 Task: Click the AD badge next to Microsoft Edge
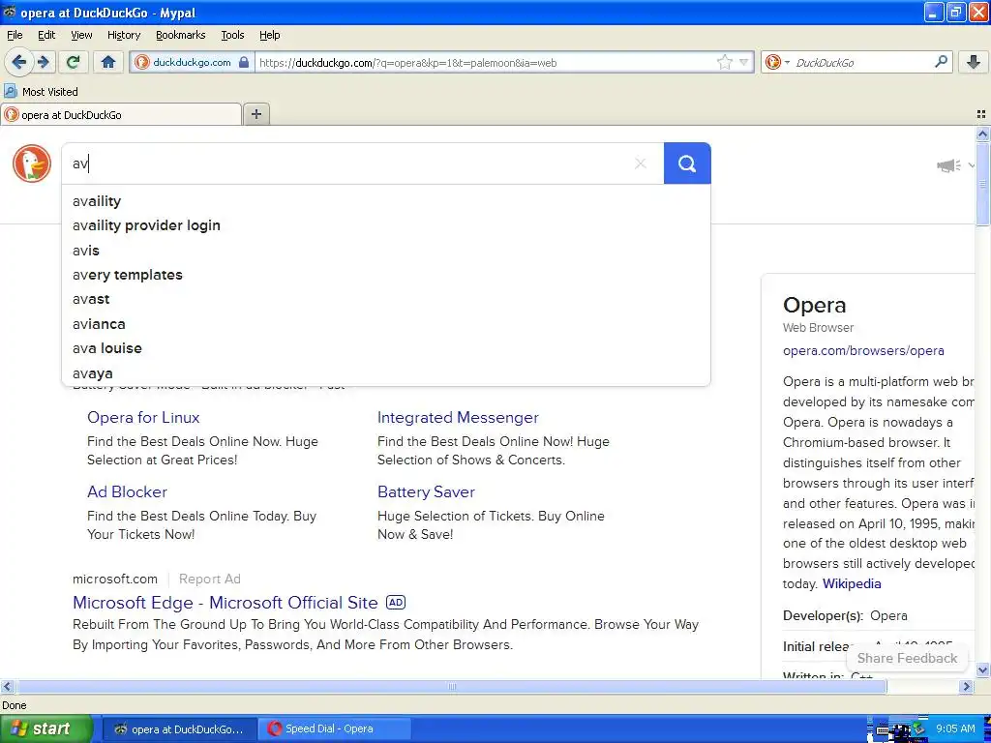coord(396,602)
